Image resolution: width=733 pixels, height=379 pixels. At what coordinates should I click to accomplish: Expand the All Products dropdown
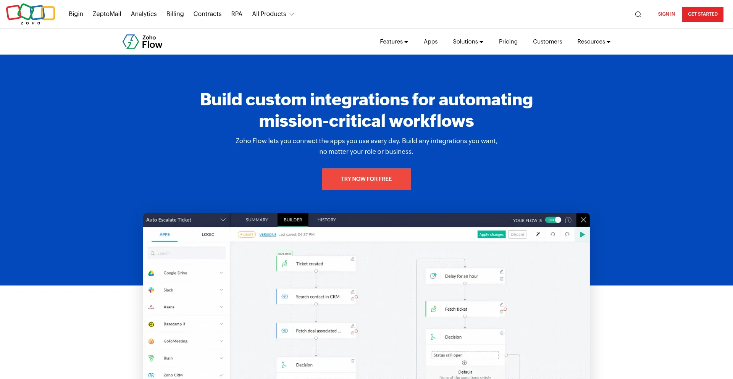click(273, 14)
